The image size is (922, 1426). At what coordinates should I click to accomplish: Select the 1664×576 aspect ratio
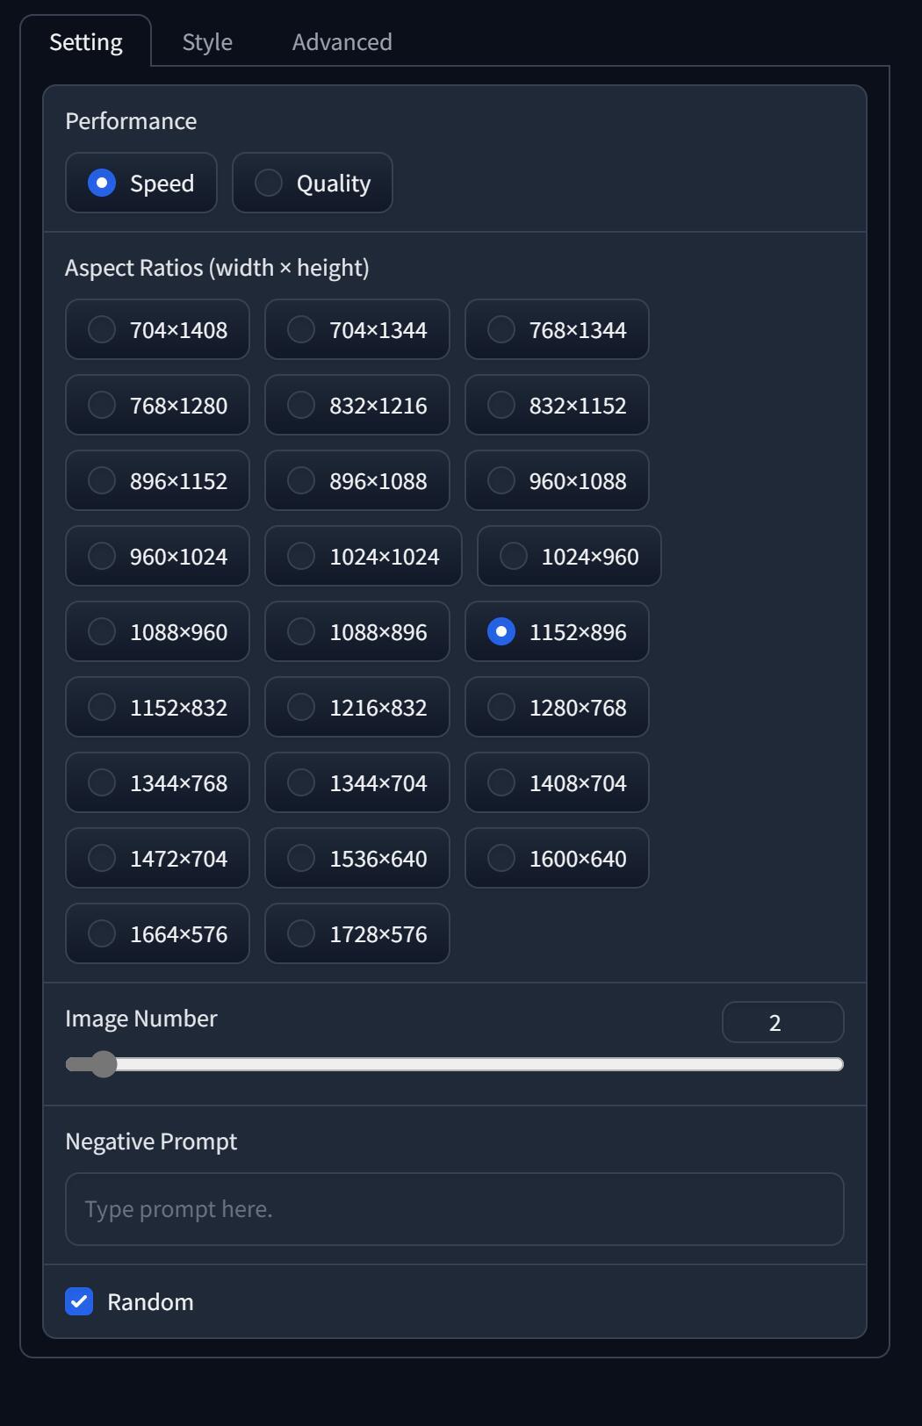click(x=158, y=933)
